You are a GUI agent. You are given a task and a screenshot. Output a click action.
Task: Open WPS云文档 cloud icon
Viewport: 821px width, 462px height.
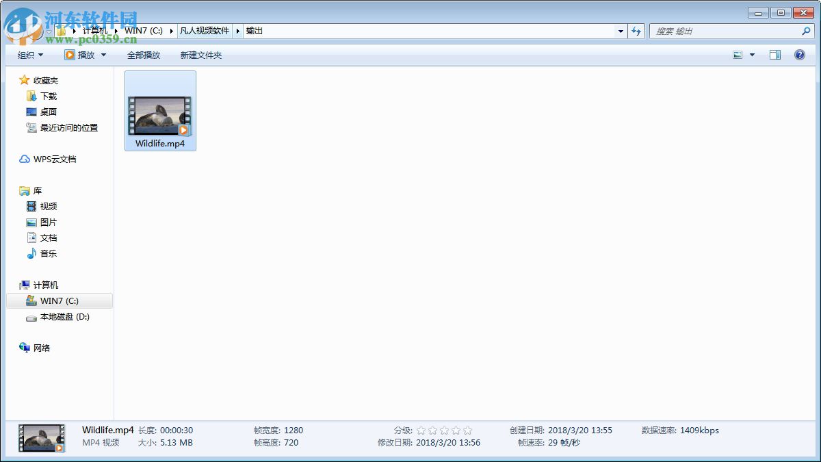point(25,159)
